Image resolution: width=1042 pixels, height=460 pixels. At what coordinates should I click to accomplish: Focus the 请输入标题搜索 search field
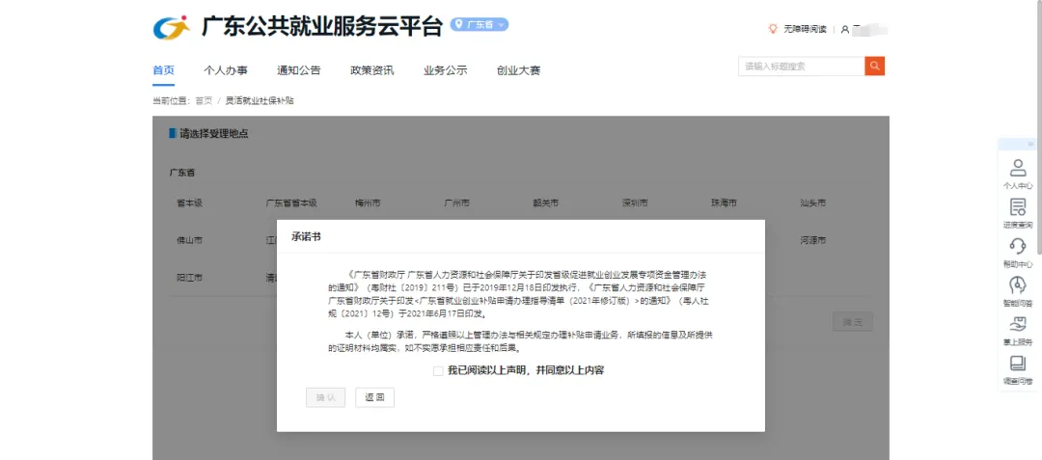coord(801,67)
